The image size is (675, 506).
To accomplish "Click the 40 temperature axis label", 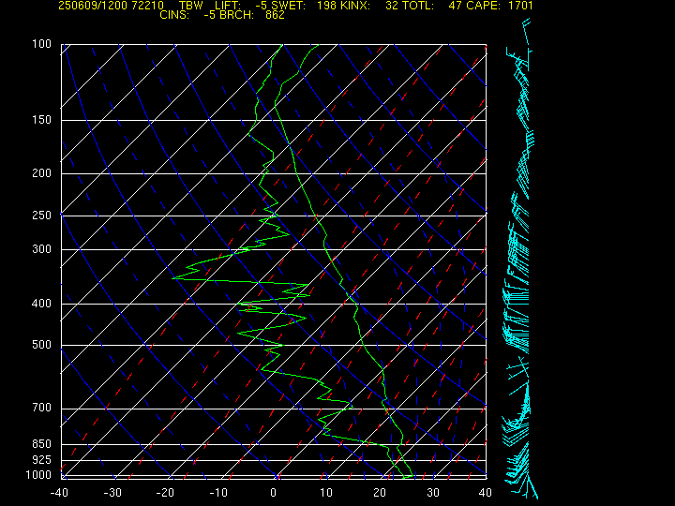I will [x=486, y=493].
